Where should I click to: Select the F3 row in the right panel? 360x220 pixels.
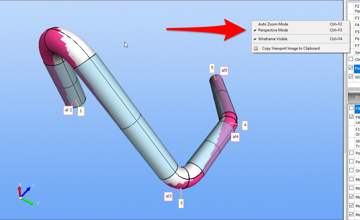[x=357, y=18]
